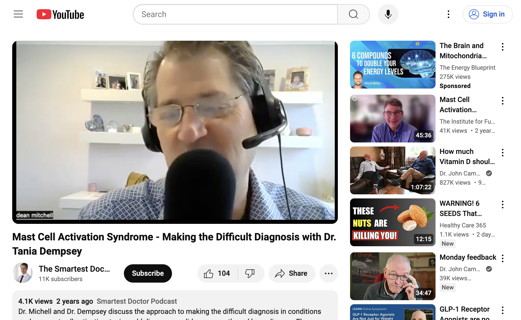Open Vitamin D 1:07:22 thumbnail
The width and height of the screenshot is (521, 320).
pyautogui.click(x=393, y=170)
